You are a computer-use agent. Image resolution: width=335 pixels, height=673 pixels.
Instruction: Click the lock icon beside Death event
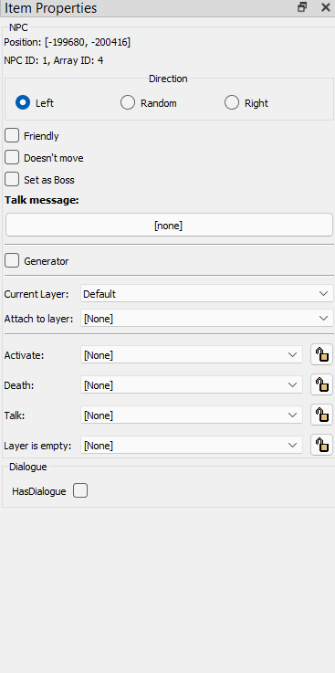[321, 385]
